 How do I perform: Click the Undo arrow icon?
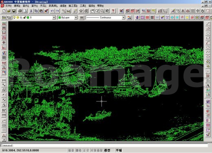[52, 11]
